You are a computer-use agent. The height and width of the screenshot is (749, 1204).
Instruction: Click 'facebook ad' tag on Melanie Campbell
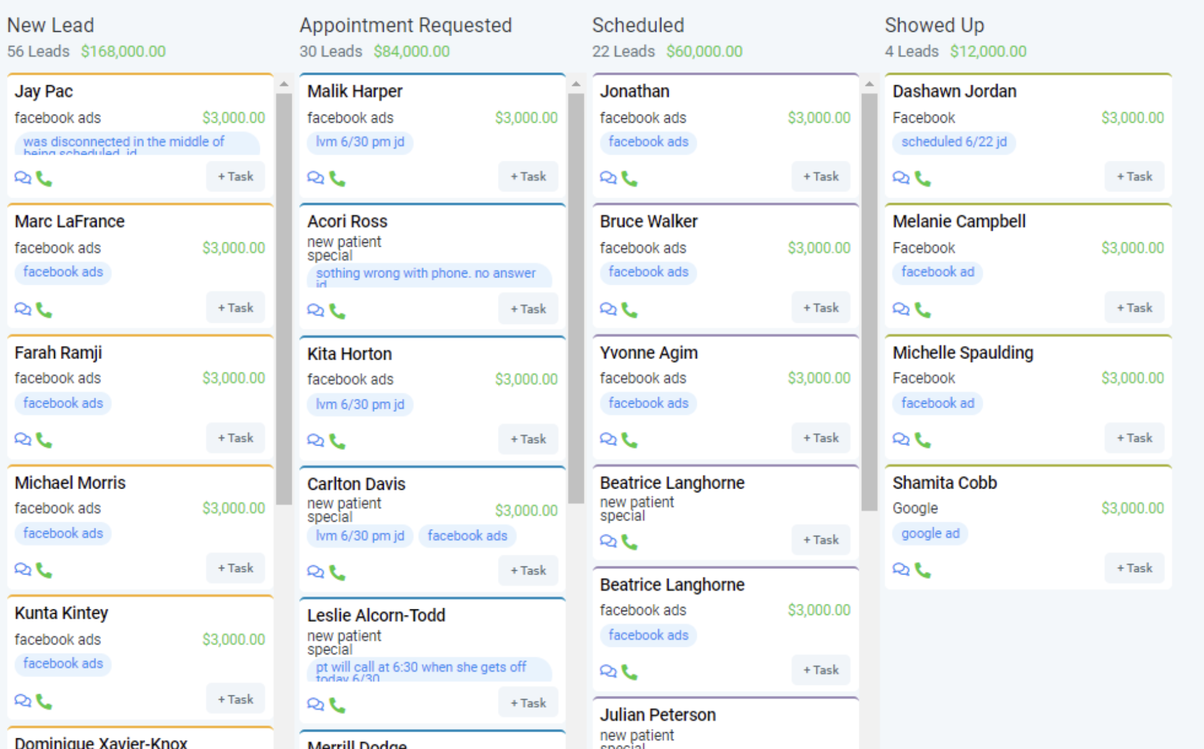pos(937,272)
